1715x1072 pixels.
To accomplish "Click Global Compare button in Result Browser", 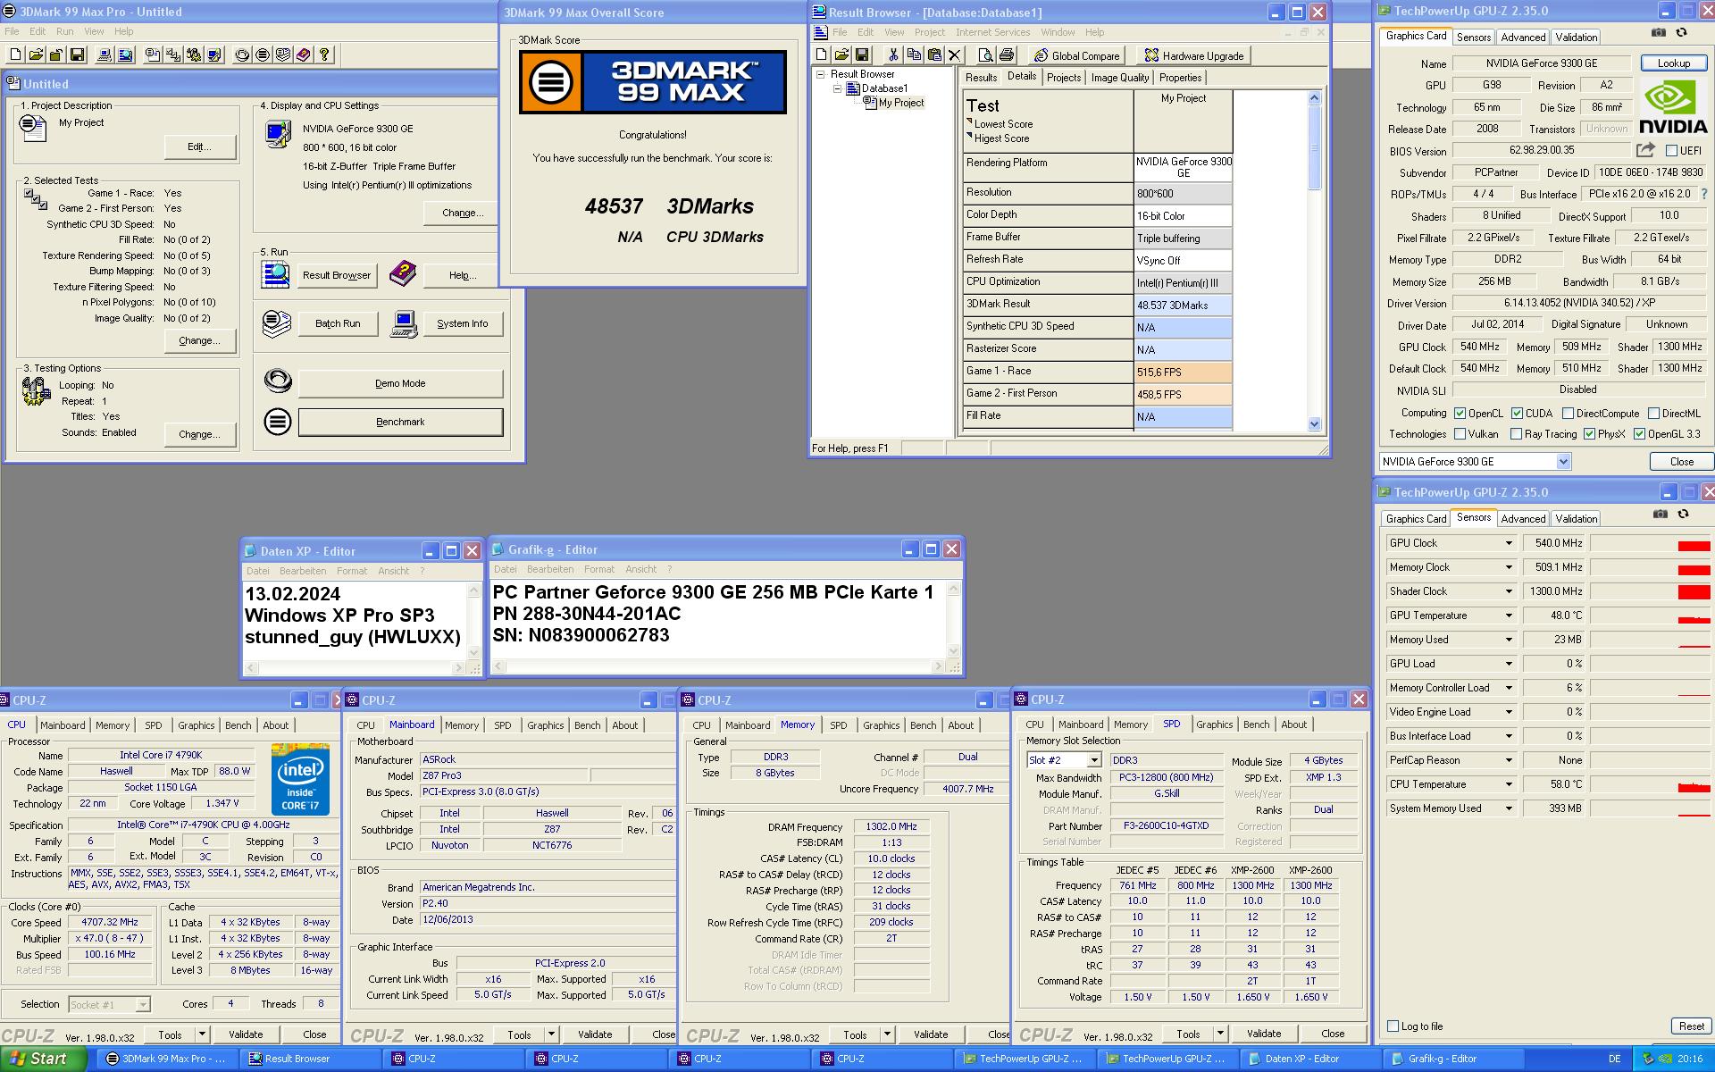I will tap(1075, 55).
